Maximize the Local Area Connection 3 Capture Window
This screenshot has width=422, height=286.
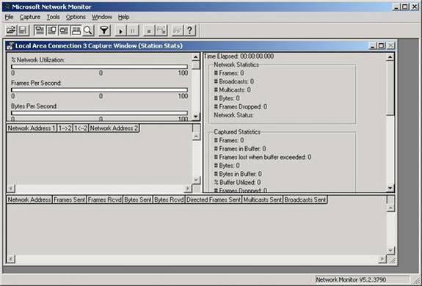click(382, 45)
